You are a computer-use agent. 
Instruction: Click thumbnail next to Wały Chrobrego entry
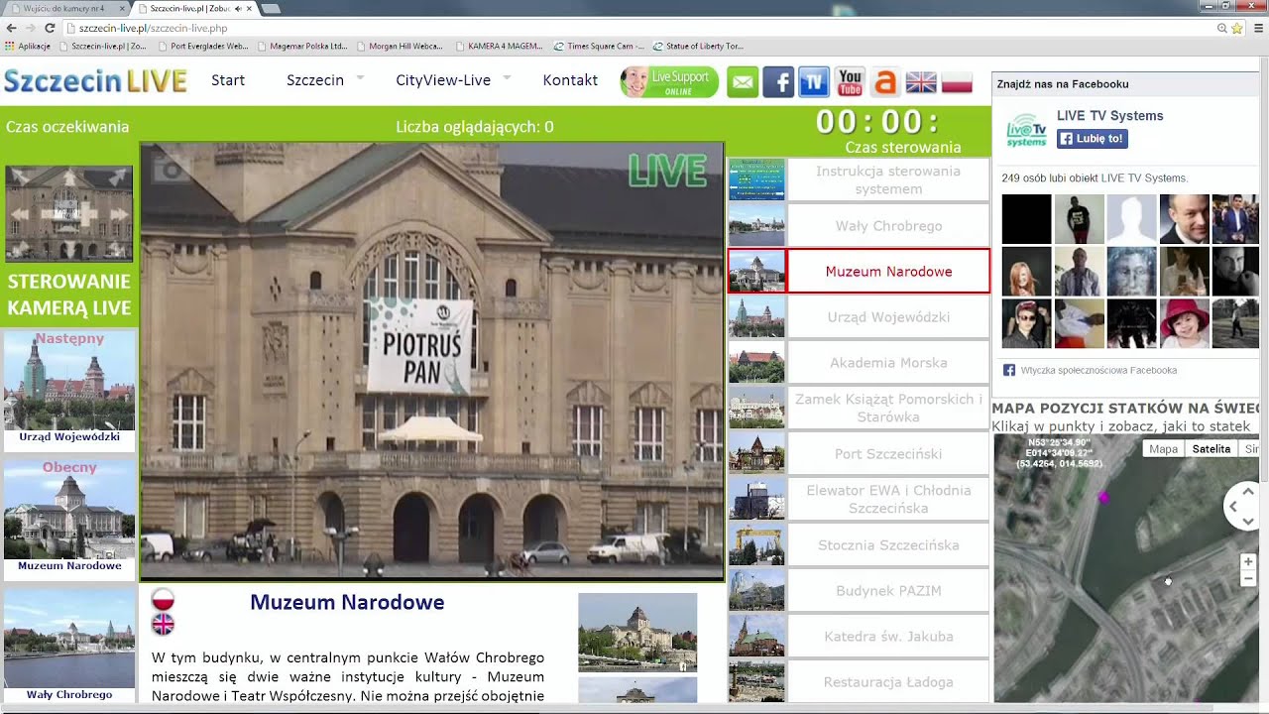point(756,225)
